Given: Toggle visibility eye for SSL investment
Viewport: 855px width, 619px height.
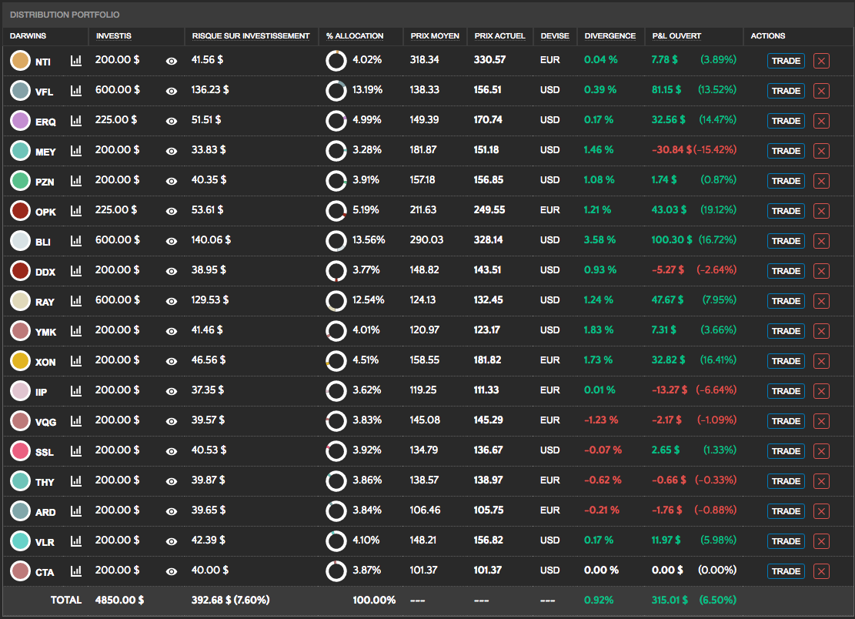Looking at the screenshot, I should (x=172, y=451).
